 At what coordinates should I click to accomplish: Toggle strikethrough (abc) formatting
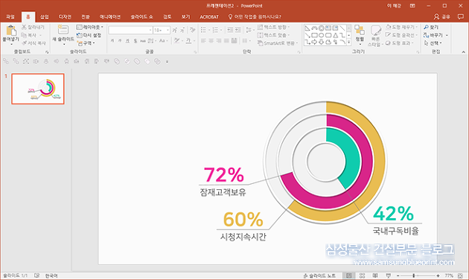point(143,41)
